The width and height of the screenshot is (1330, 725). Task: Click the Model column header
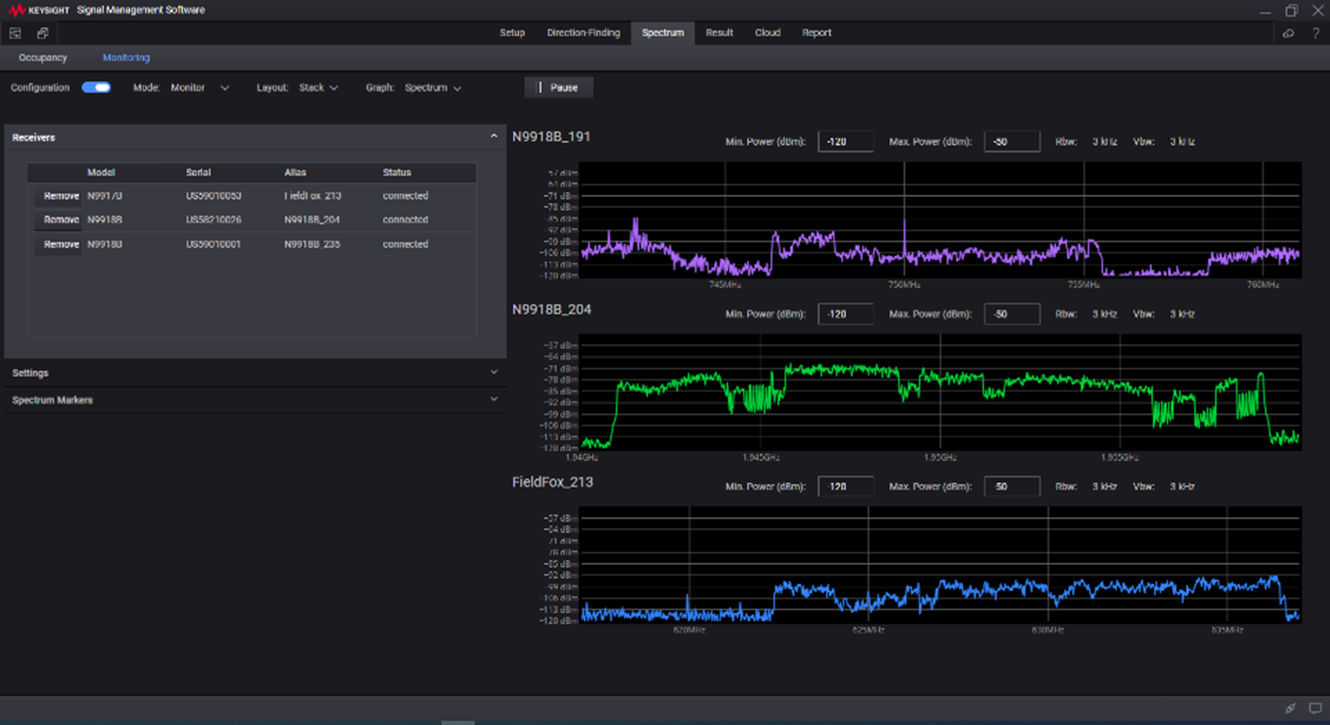102,172
